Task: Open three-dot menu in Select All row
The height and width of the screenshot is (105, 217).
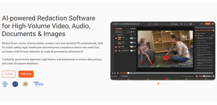Action: pyautogui.click(x=136, y=35)
